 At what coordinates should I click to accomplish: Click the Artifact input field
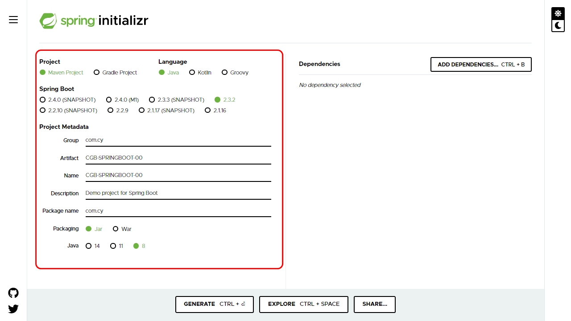(178, 158)
